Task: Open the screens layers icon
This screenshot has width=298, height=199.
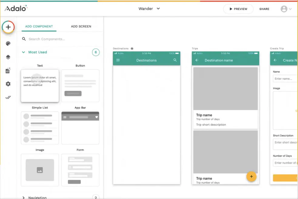Action: [x=8, y=57]
